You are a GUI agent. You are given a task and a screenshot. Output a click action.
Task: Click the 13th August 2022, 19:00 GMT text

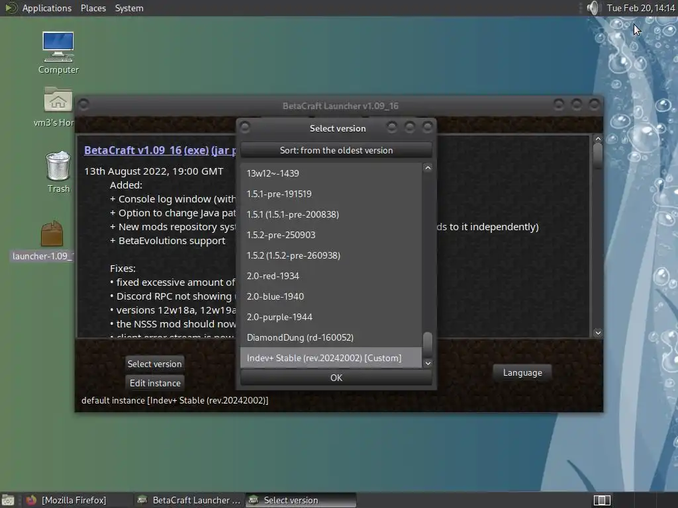(154, 171)
